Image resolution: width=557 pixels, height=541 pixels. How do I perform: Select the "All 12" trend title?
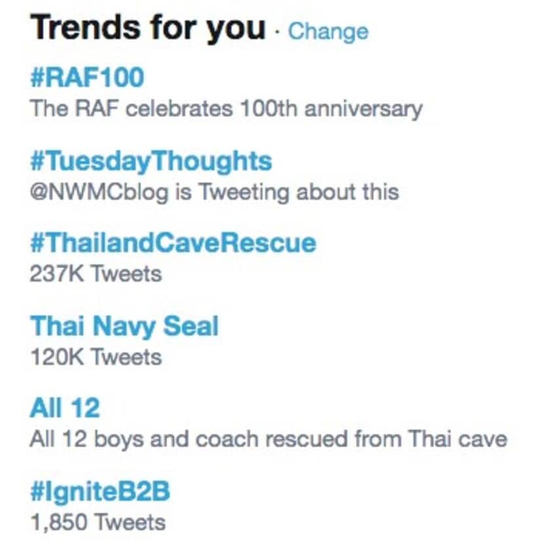click(x=65, y=409)
